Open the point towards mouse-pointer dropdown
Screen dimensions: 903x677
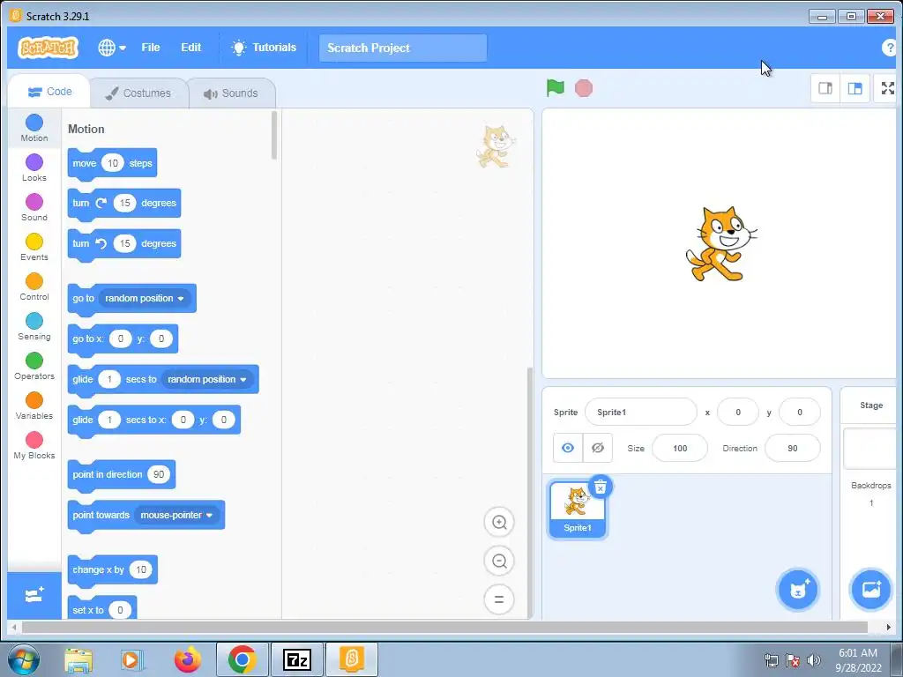pos(176,515)
